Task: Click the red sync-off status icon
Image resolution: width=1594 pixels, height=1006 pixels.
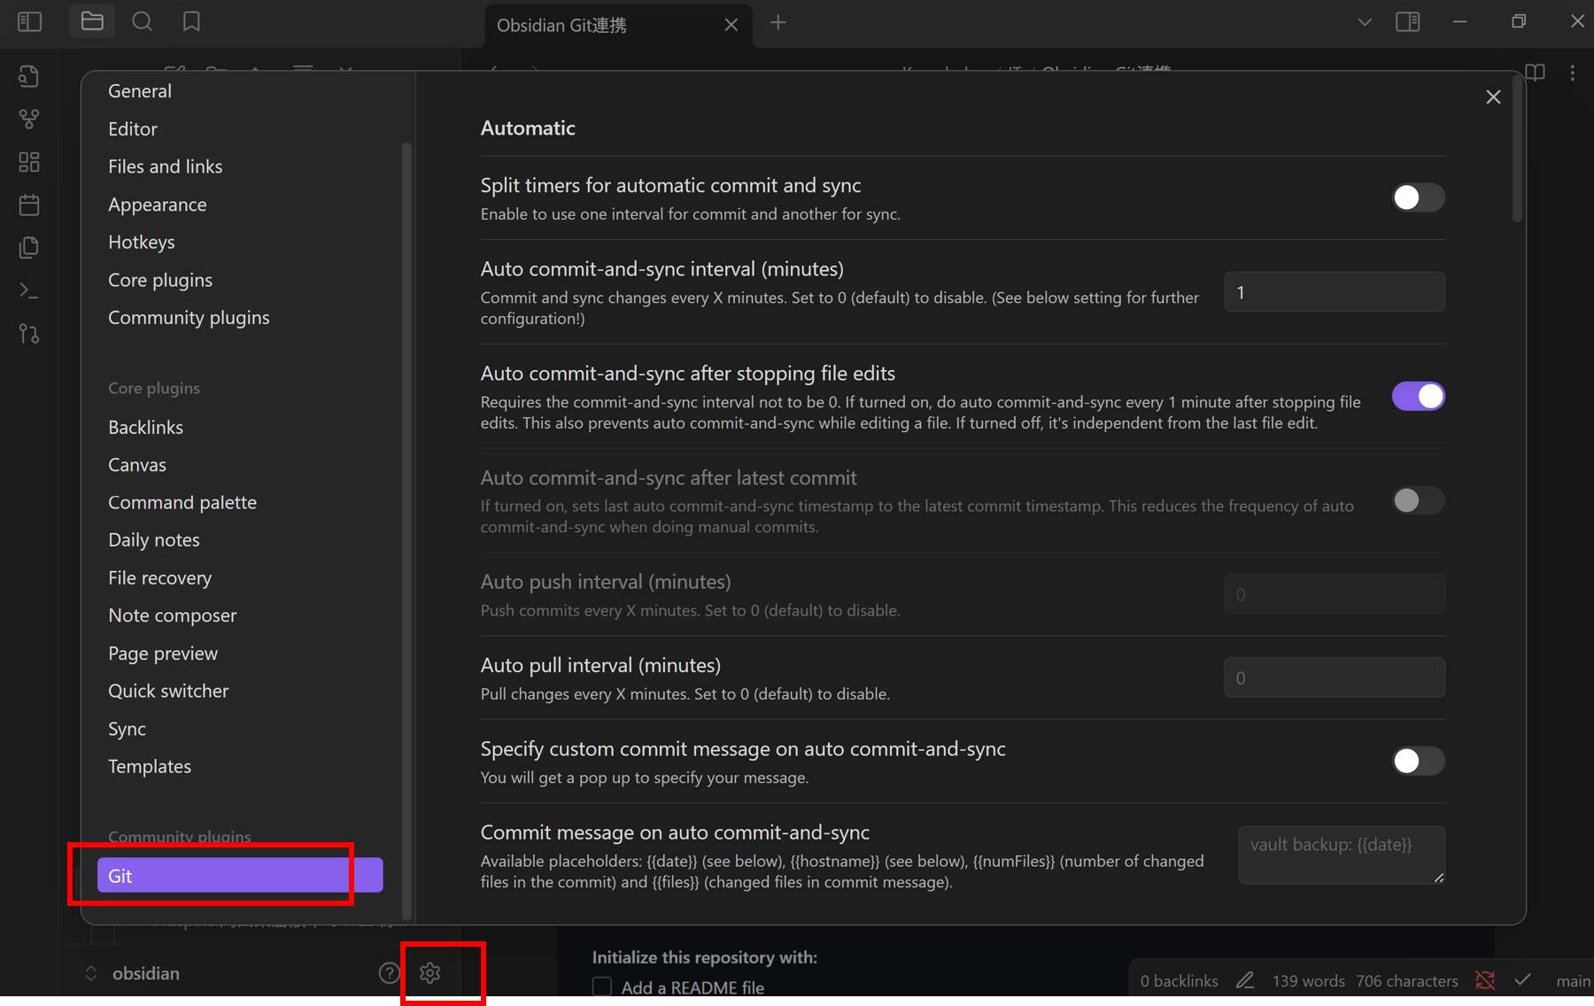Action: [1485, 980]
